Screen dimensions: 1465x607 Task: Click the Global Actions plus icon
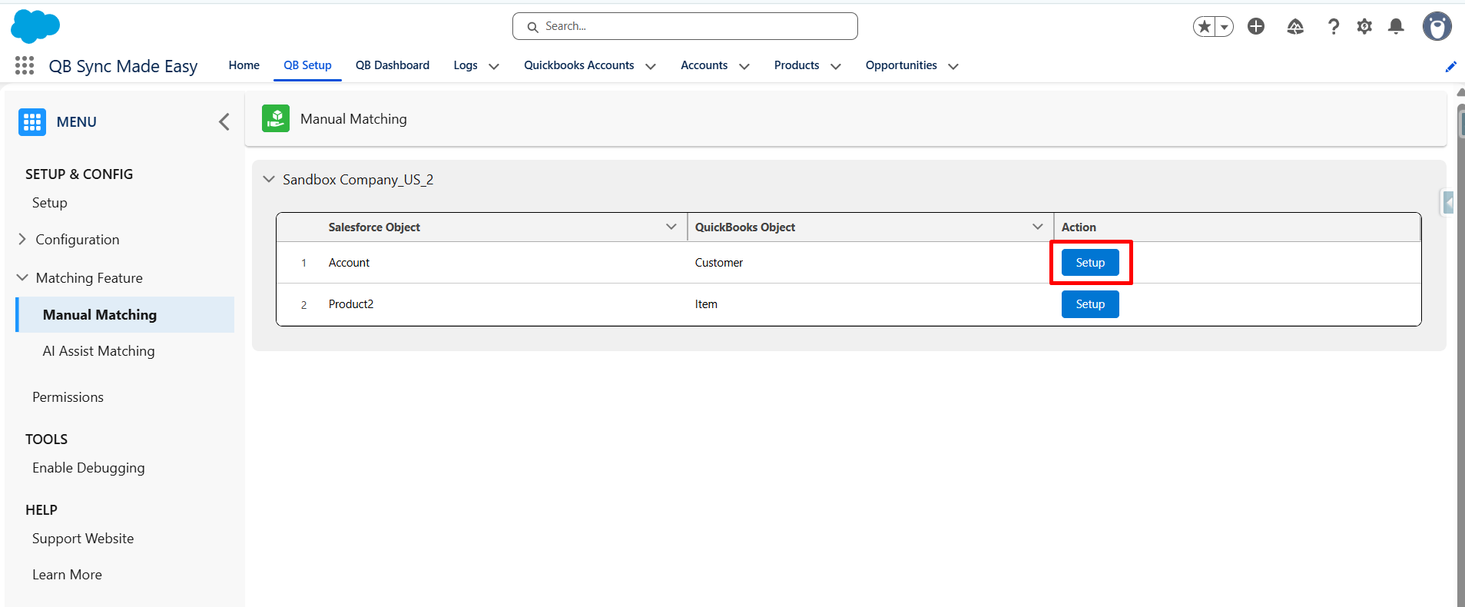pyautogui.click(x=1256, y=27)
